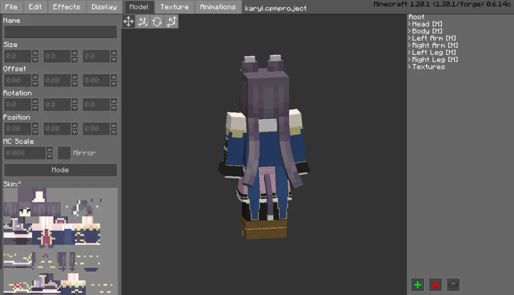Open the File menu

pyautogui.click(x=11, y=7)
